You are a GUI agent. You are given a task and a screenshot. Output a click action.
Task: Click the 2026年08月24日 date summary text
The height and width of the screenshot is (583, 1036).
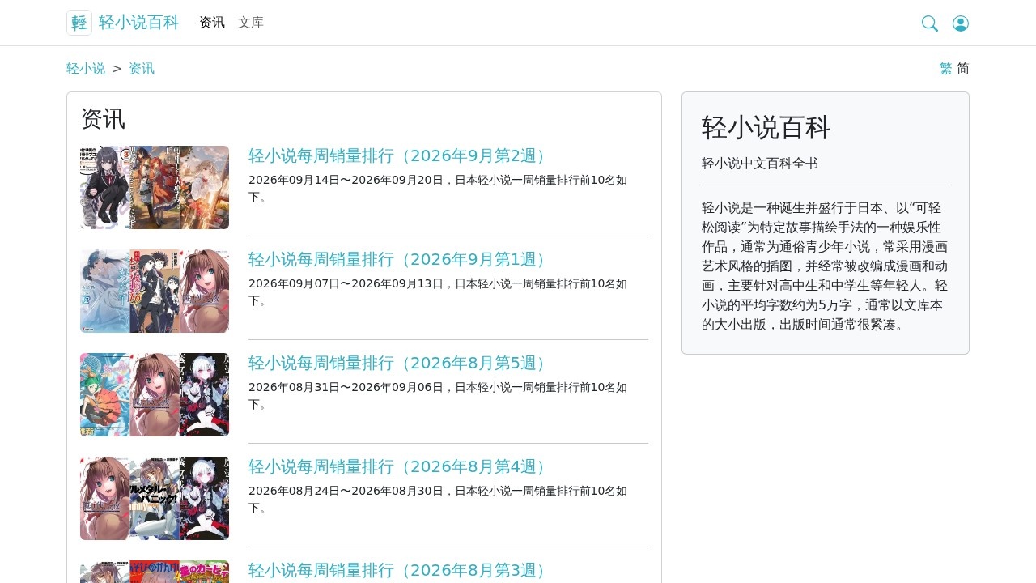point(438,500)
